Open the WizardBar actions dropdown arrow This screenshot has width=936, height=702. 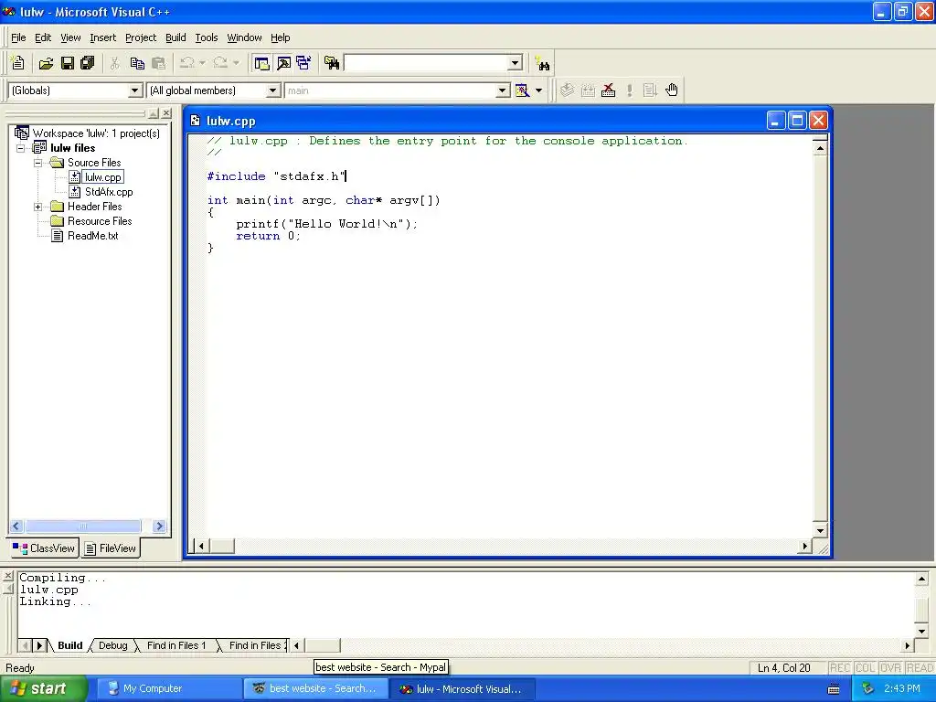tap(538, 90)
